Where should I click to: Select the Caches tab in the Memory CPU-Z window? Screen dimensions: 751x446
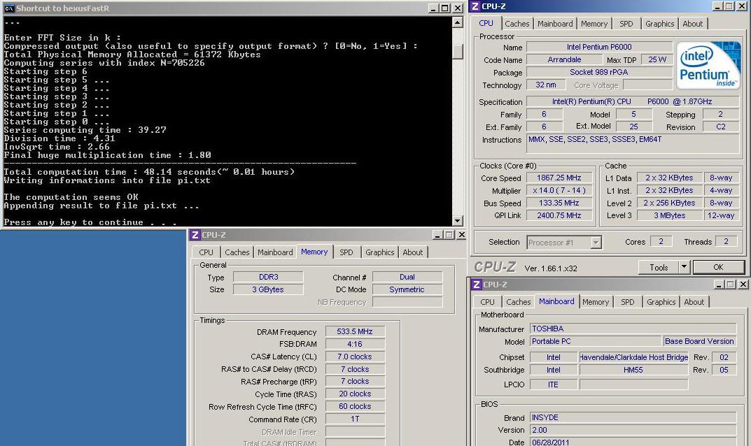point(237,252)
